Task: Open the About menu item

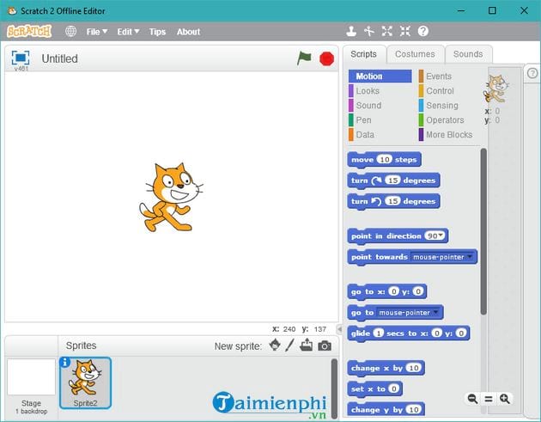Action: pos(188,32)
